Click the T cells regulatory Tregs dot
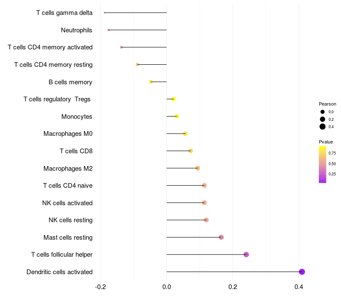The width and height of the screenshot is (341, 298). pos(173,99)
